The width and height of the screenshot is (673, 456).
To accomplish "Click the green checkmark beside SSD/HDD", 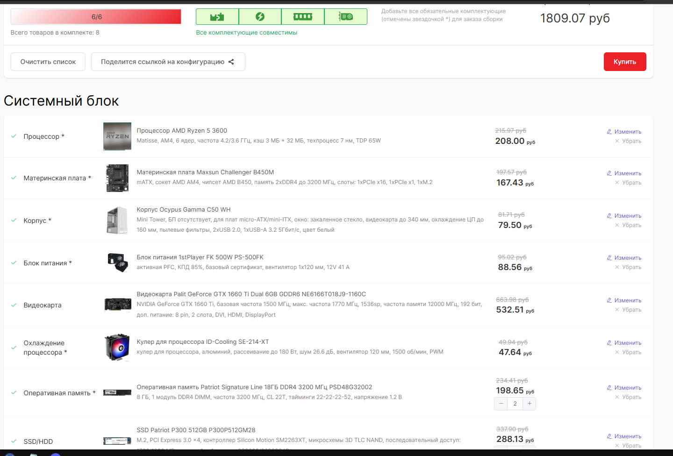I will (14, 442).
